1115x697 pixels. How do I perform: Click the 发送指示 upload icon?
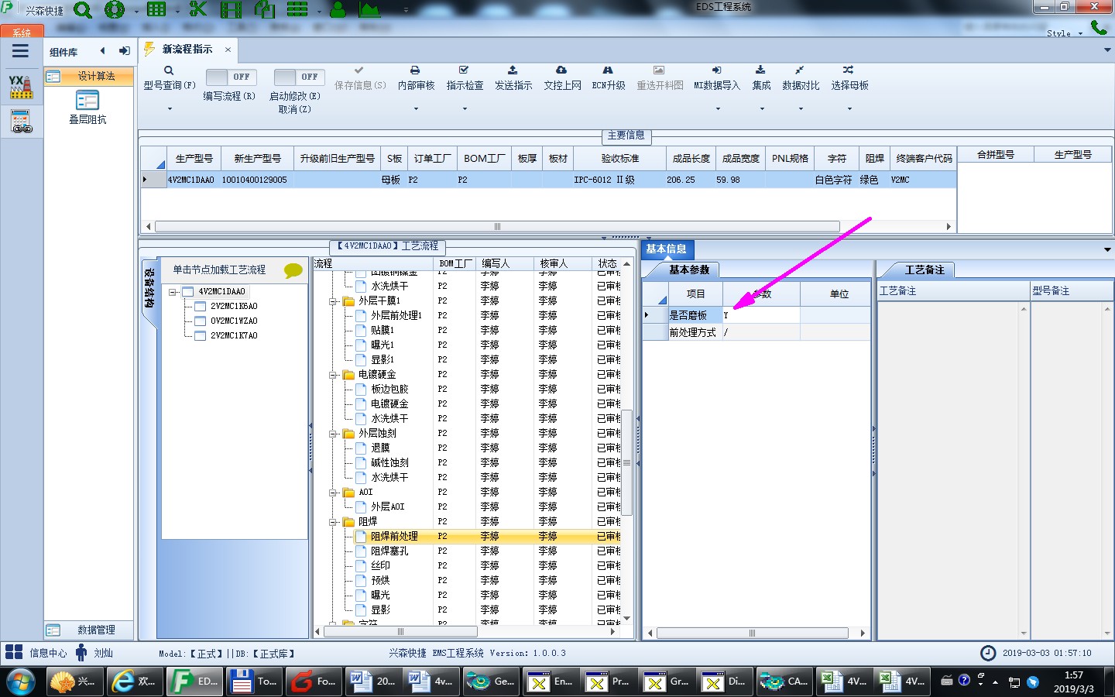click(513, 70)
